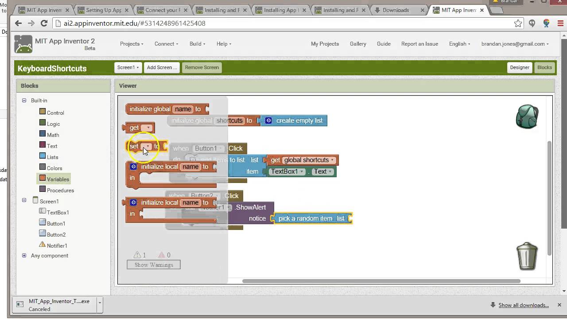Click the Notifier1 warning icon
This screenshot has width=567, height=319.
[x=43, y=245]
